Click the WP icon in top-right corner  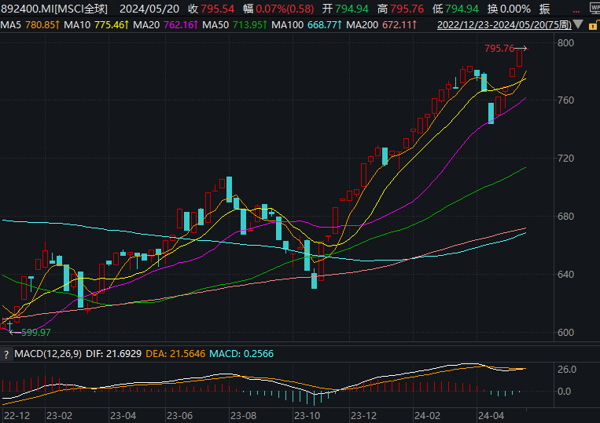point(594,8)
